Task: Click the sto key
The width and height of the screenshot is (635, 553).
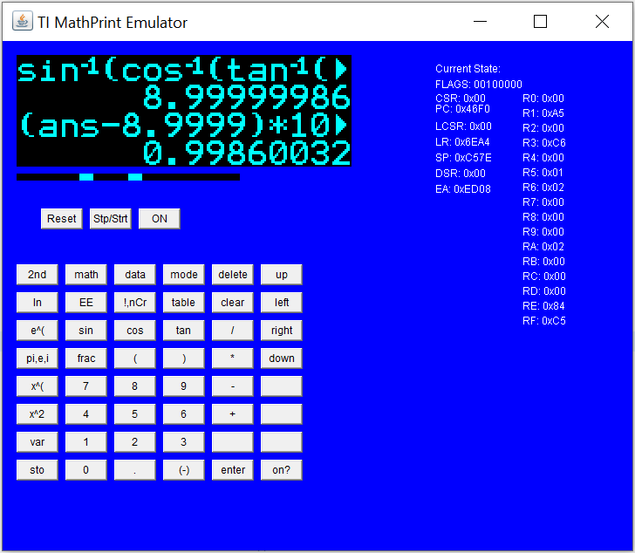Action: coord(38,470)
